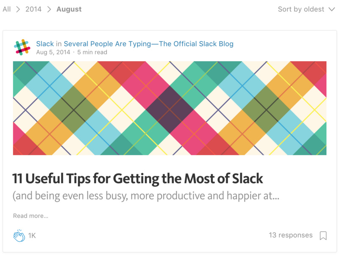Clap for the Slack tips article

point(19,235)
